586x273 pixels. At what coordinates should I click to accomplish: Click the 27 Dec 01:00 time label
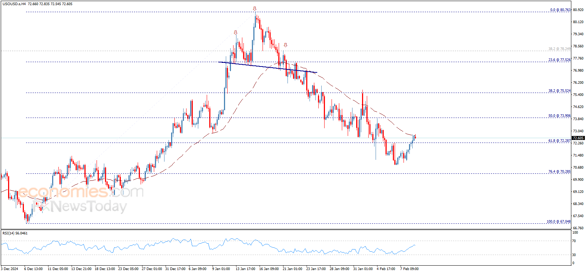pyautogui.click(x=152, y=269)
